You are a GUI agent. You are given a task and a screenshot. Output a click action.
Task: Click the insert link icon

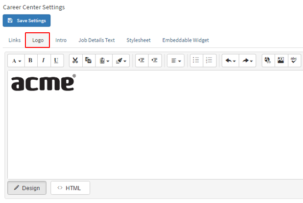pos(268,61)
